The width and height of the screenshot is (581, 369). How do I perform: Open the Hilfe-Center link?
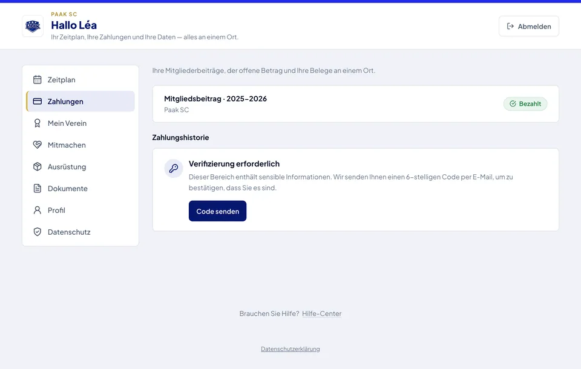[x=321, y=314]
